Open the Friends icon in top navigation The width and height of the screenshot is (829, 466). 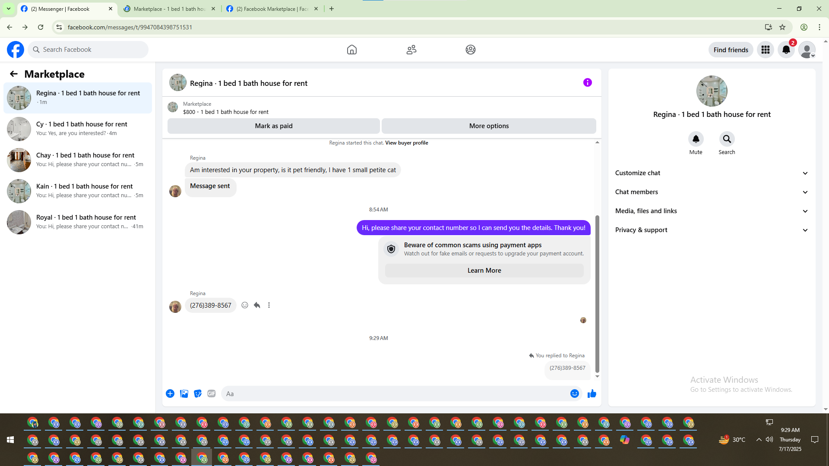pos(411,50)
